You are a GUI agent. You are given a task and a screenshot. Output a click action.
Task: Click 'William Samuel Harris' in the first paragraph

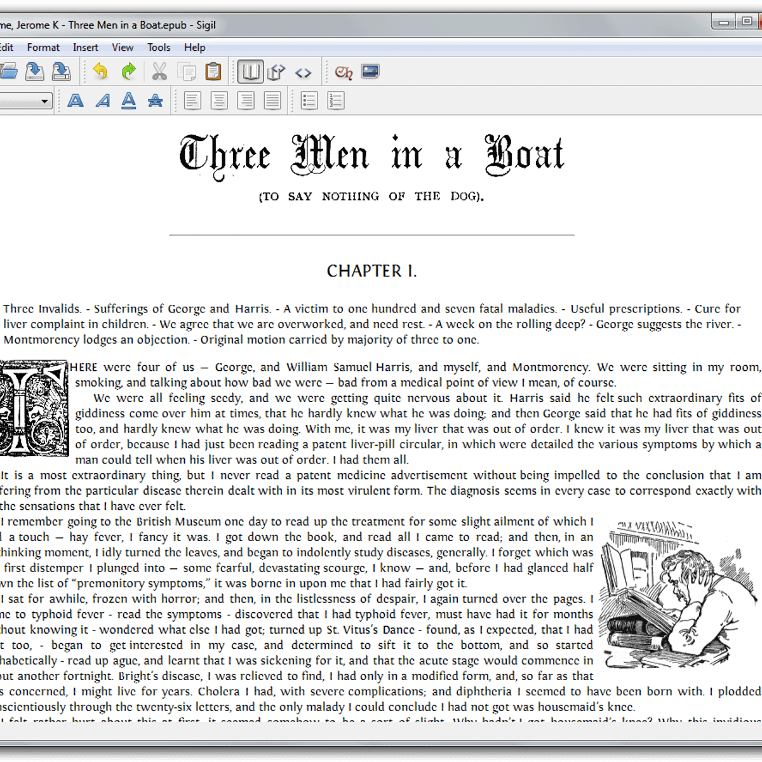point(348,368)
